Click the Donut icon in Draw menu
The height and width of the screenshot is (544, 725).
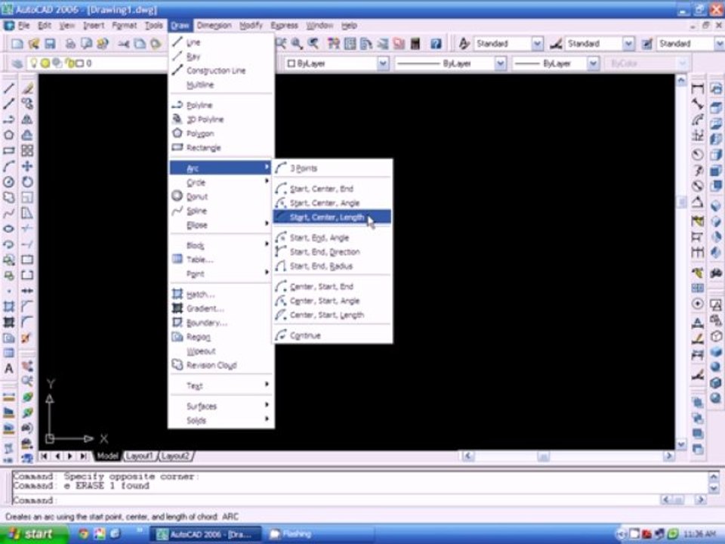[177, 196]
